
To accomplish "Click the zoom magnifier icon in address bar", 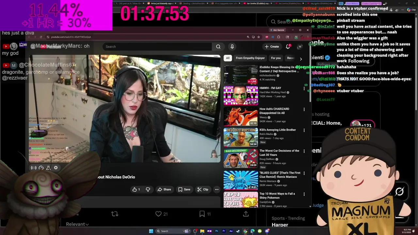I will (248, 37).
